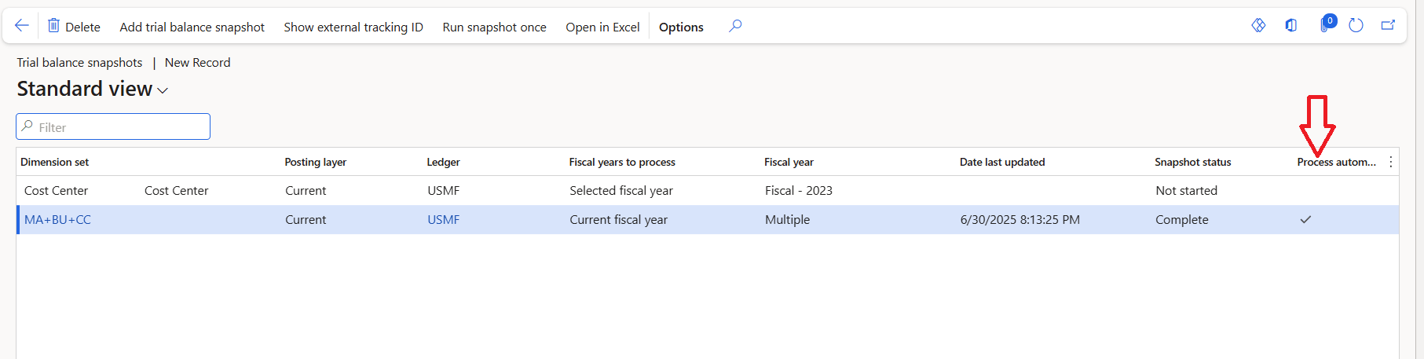Refresh the page with circular arrow
1424x359 pixels.
[1356, 26]
